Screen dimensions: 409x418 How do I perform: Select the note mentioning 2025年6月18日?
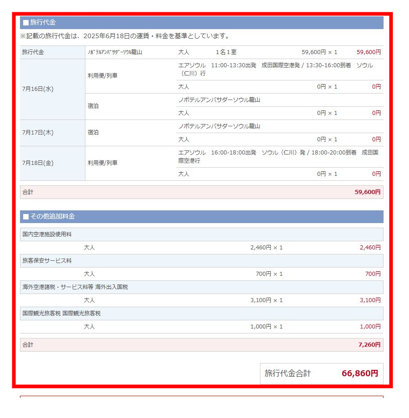[125, 36]
